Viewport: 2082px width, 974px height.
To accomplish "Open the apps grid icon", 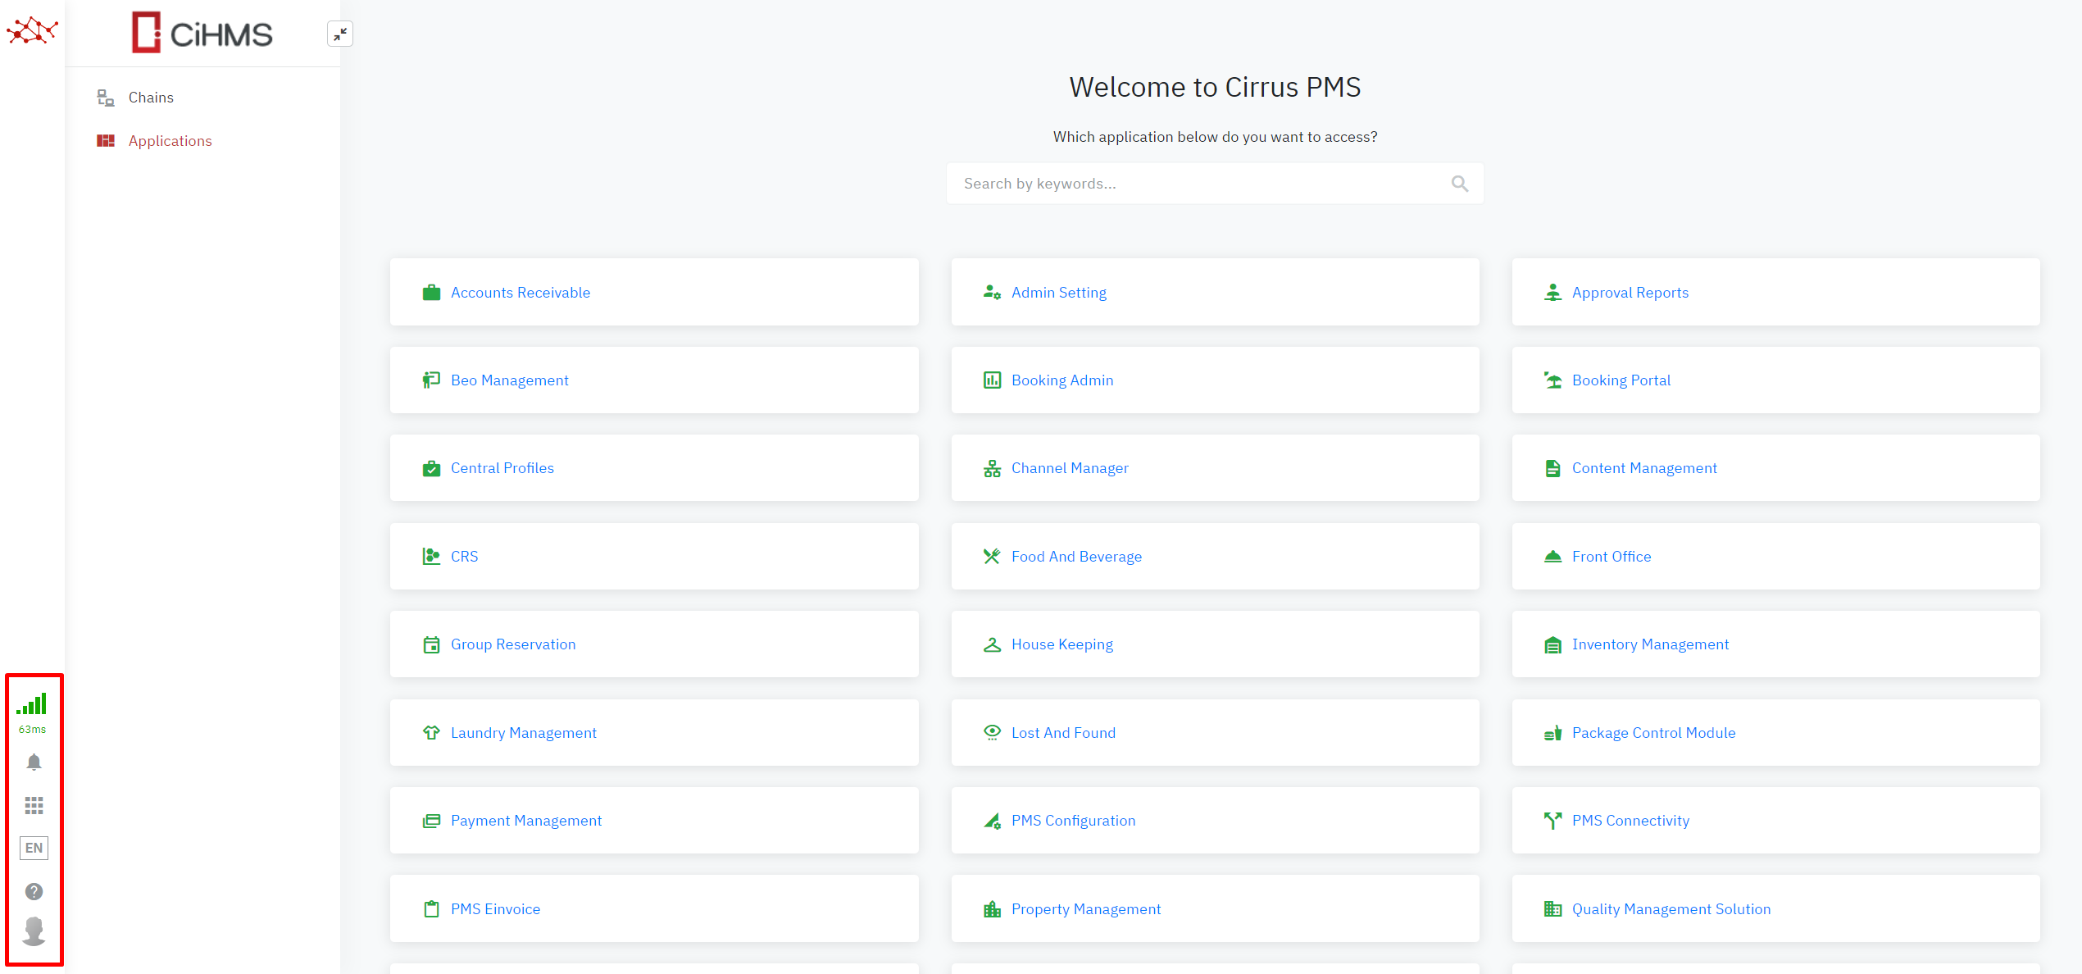I will tap(34, 806).
